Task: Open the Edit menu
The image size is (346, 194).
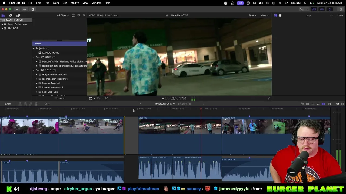Action: [38, 3]
